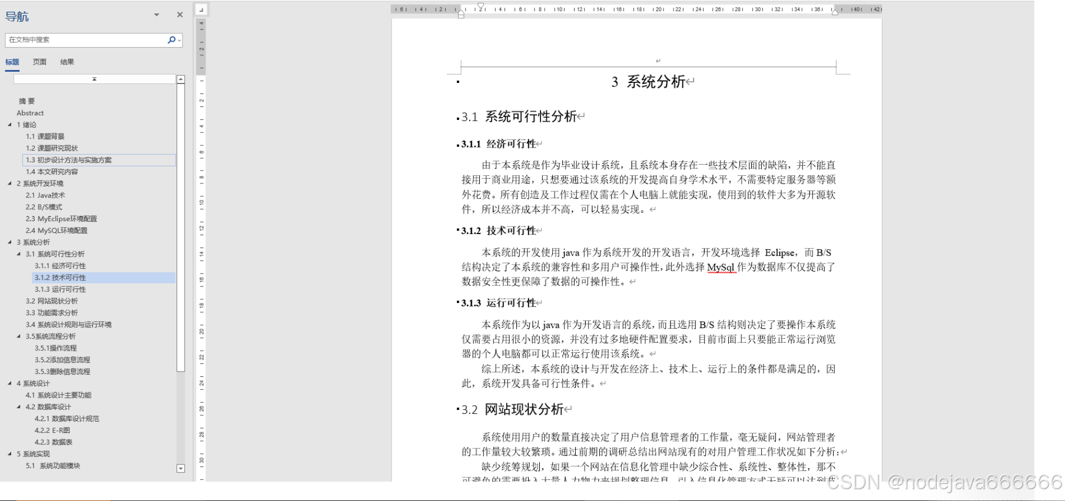
Task: Collapse the 2 系统开发环境 heading
Action: (9, 183)
